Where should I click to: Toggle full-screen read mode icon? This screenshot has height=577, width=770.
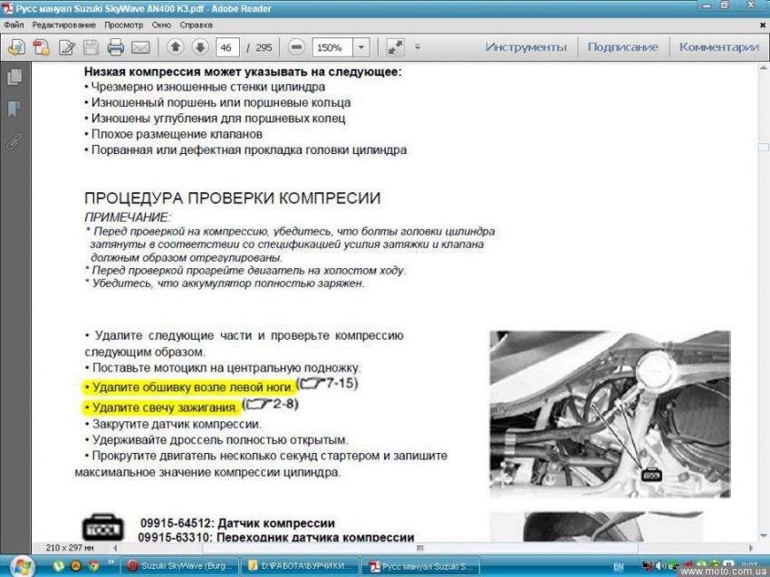coord(395,47)
